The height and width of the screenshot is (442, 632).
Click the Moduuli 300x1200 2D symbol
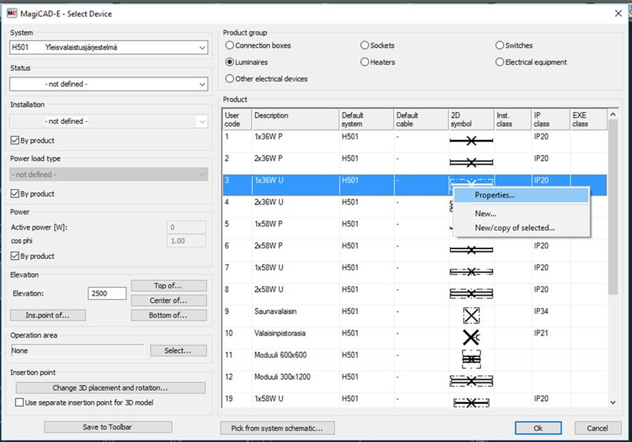click(x=471, y=380)
